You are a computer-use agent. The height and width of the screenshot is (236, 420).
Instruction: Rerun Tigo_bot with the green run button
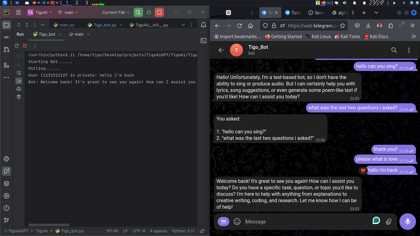pyautogui.click(x=138, y=12)
